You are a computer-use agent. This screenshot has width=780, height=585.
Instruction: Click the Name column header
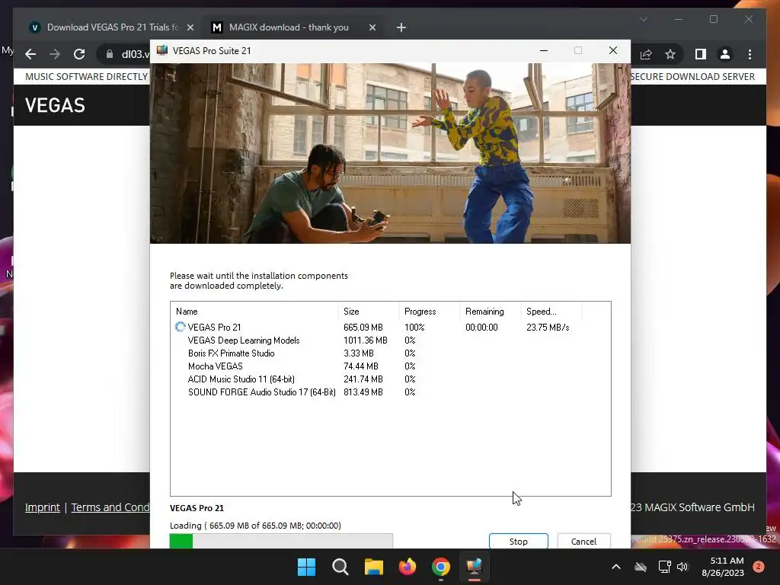coord(254,312)
